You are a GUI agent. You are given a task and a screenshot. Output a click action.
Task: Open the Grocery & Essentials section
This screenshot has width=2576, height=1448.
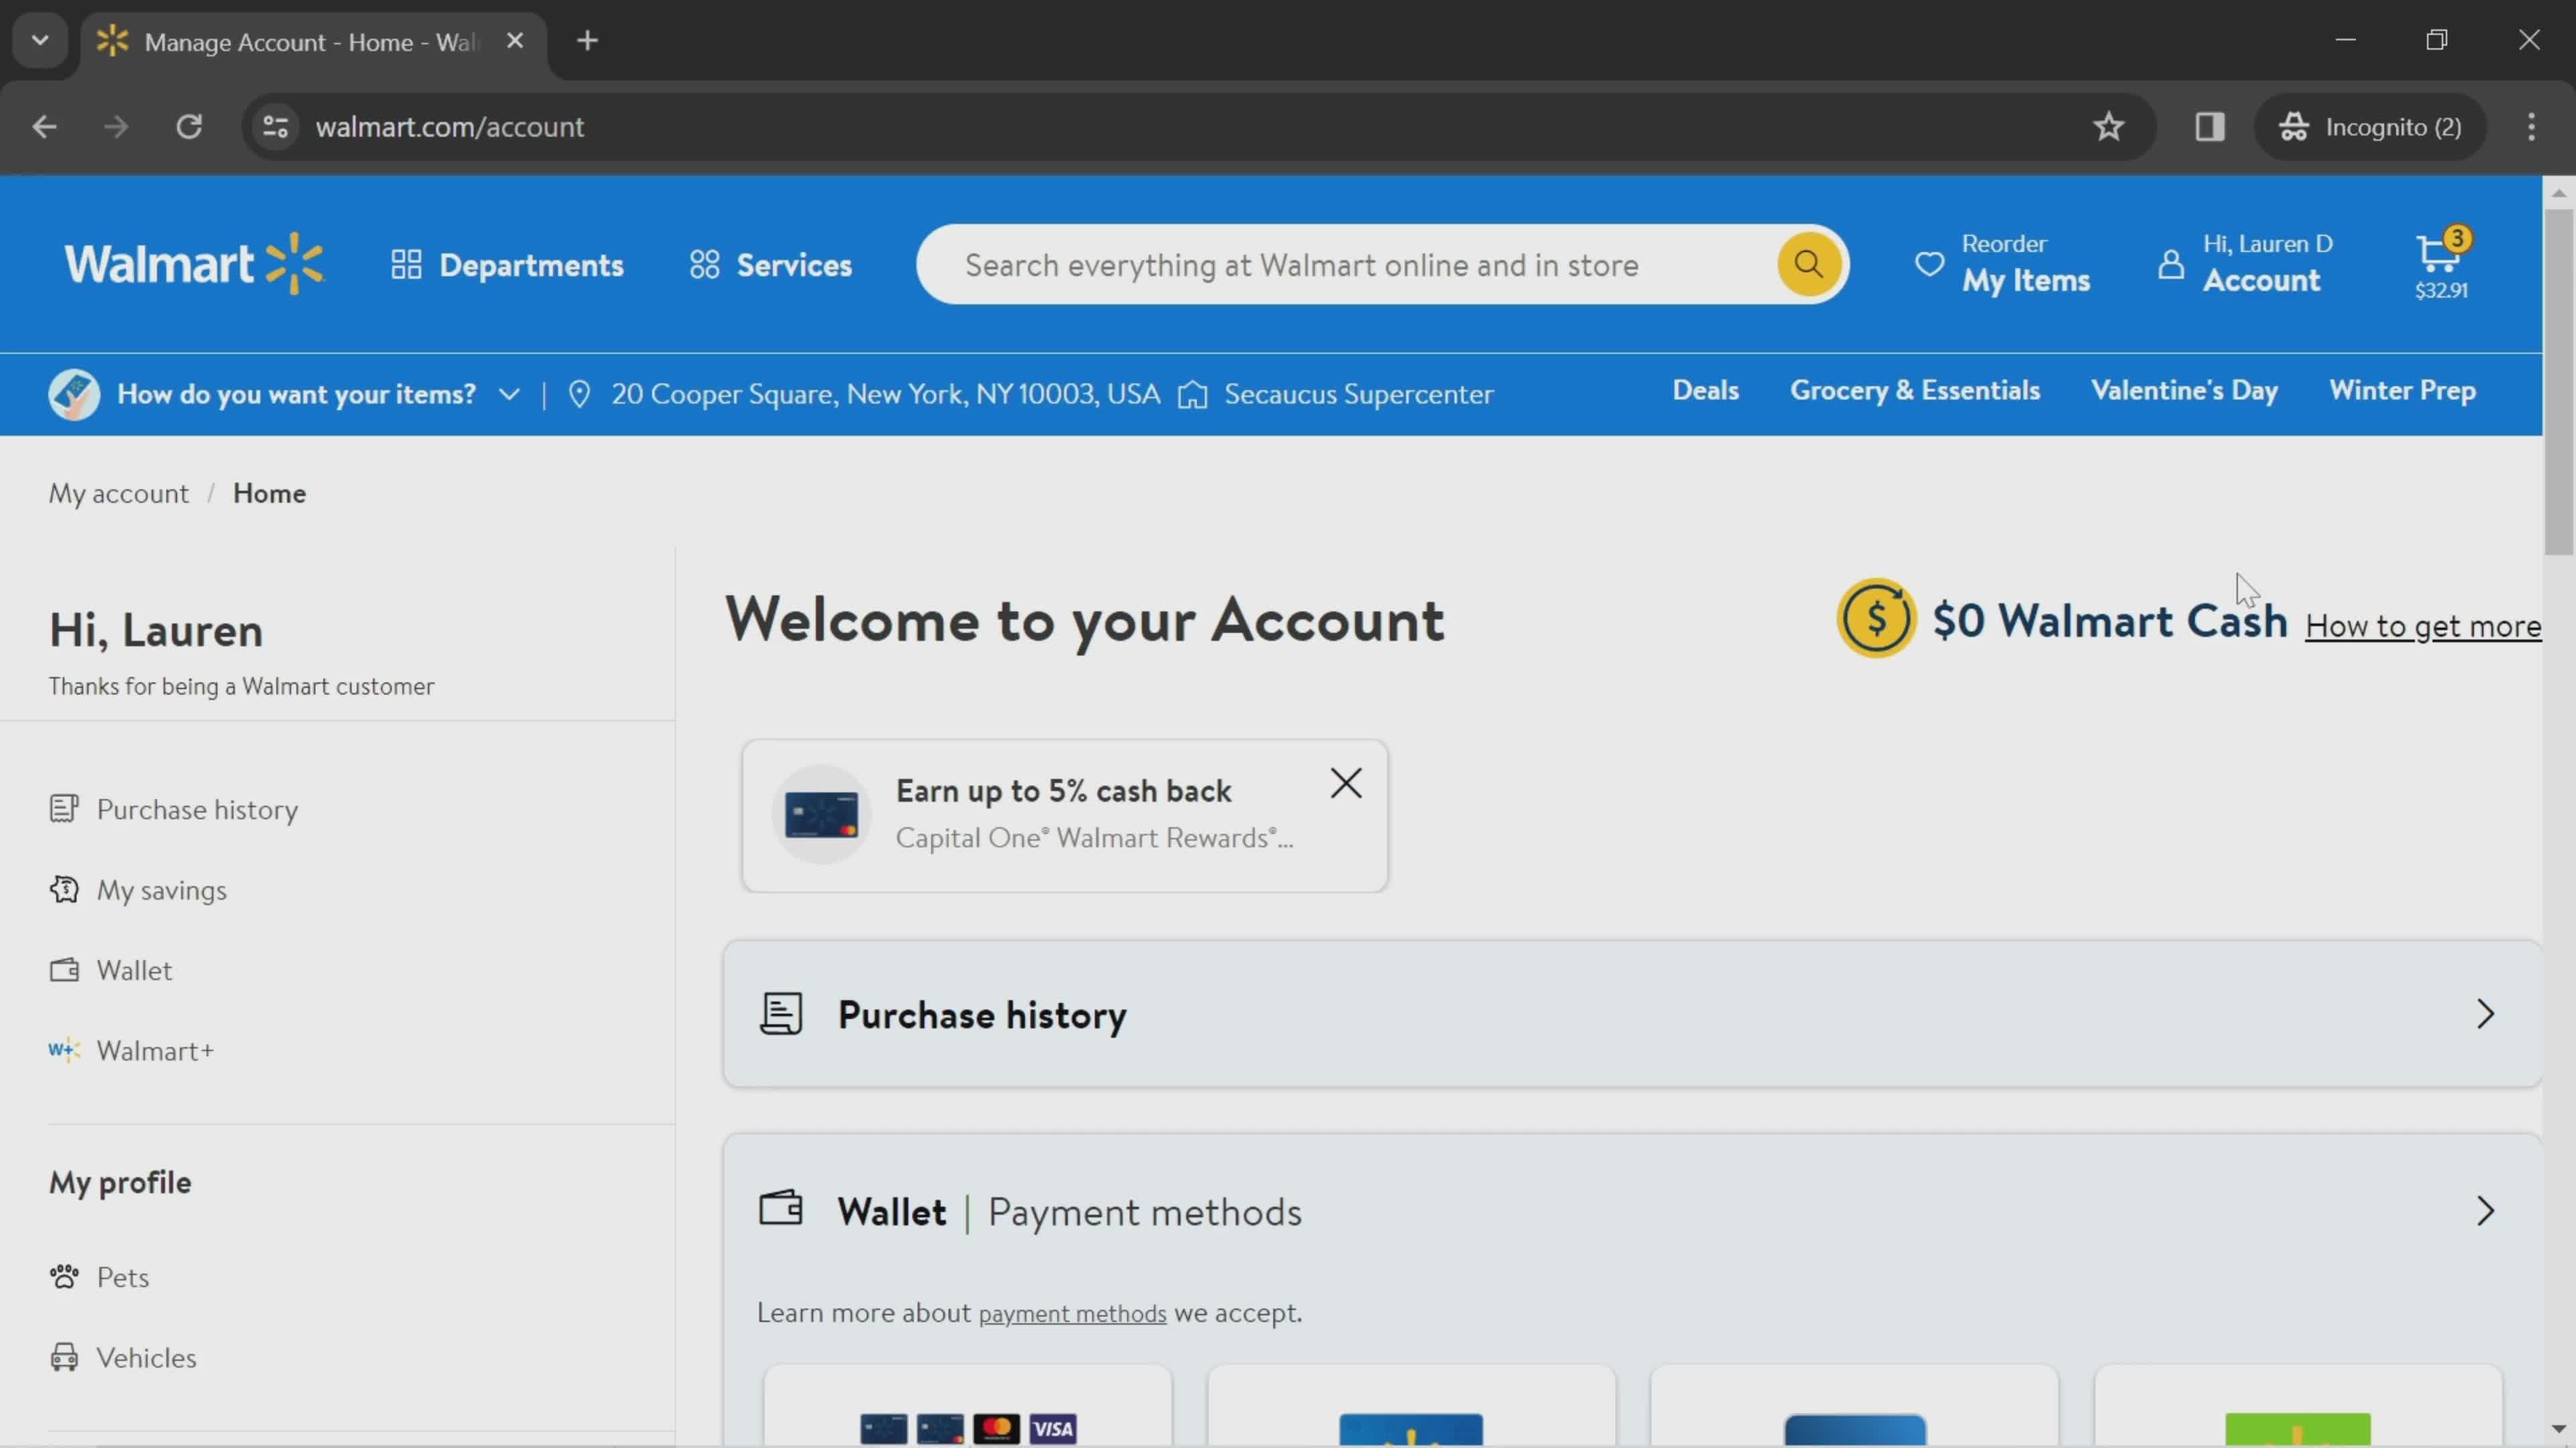pos(1916,389)
